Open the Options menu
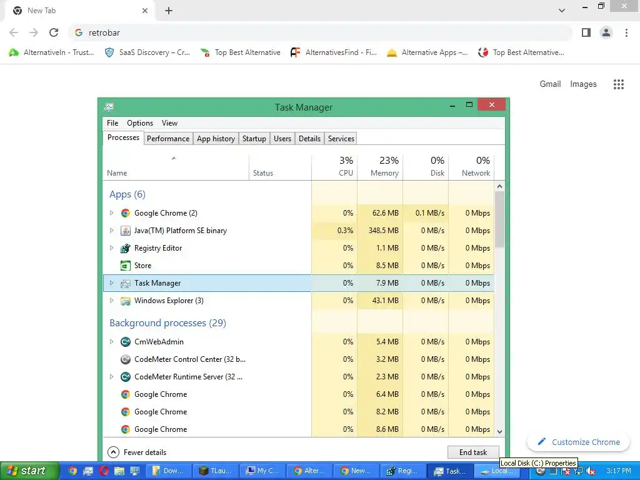This screenshot has height=480, width=640. 140,123
